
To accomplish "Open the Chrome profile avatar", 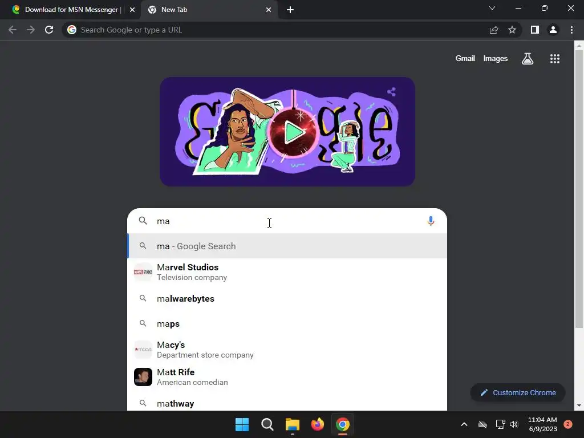I will (x=553, y=30).
